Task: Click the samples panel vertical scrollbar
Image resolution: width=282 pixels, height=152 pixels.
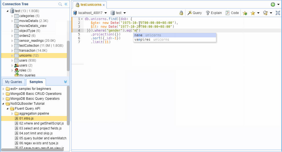Action: tap(68, 106)
